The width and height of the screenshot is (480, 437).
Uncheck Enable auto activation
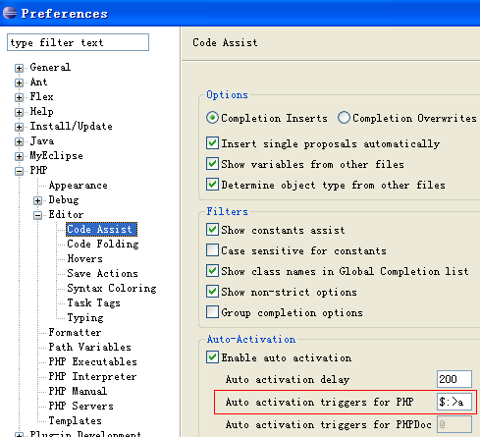coord(213,357)
